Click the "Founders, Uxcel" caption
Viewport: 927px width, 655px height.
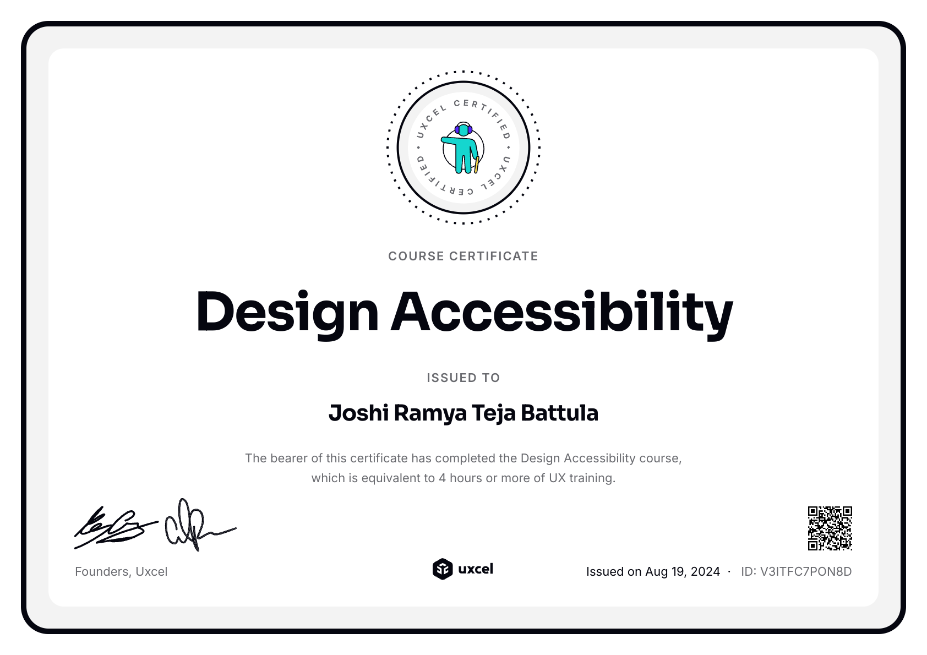[121, 571]
